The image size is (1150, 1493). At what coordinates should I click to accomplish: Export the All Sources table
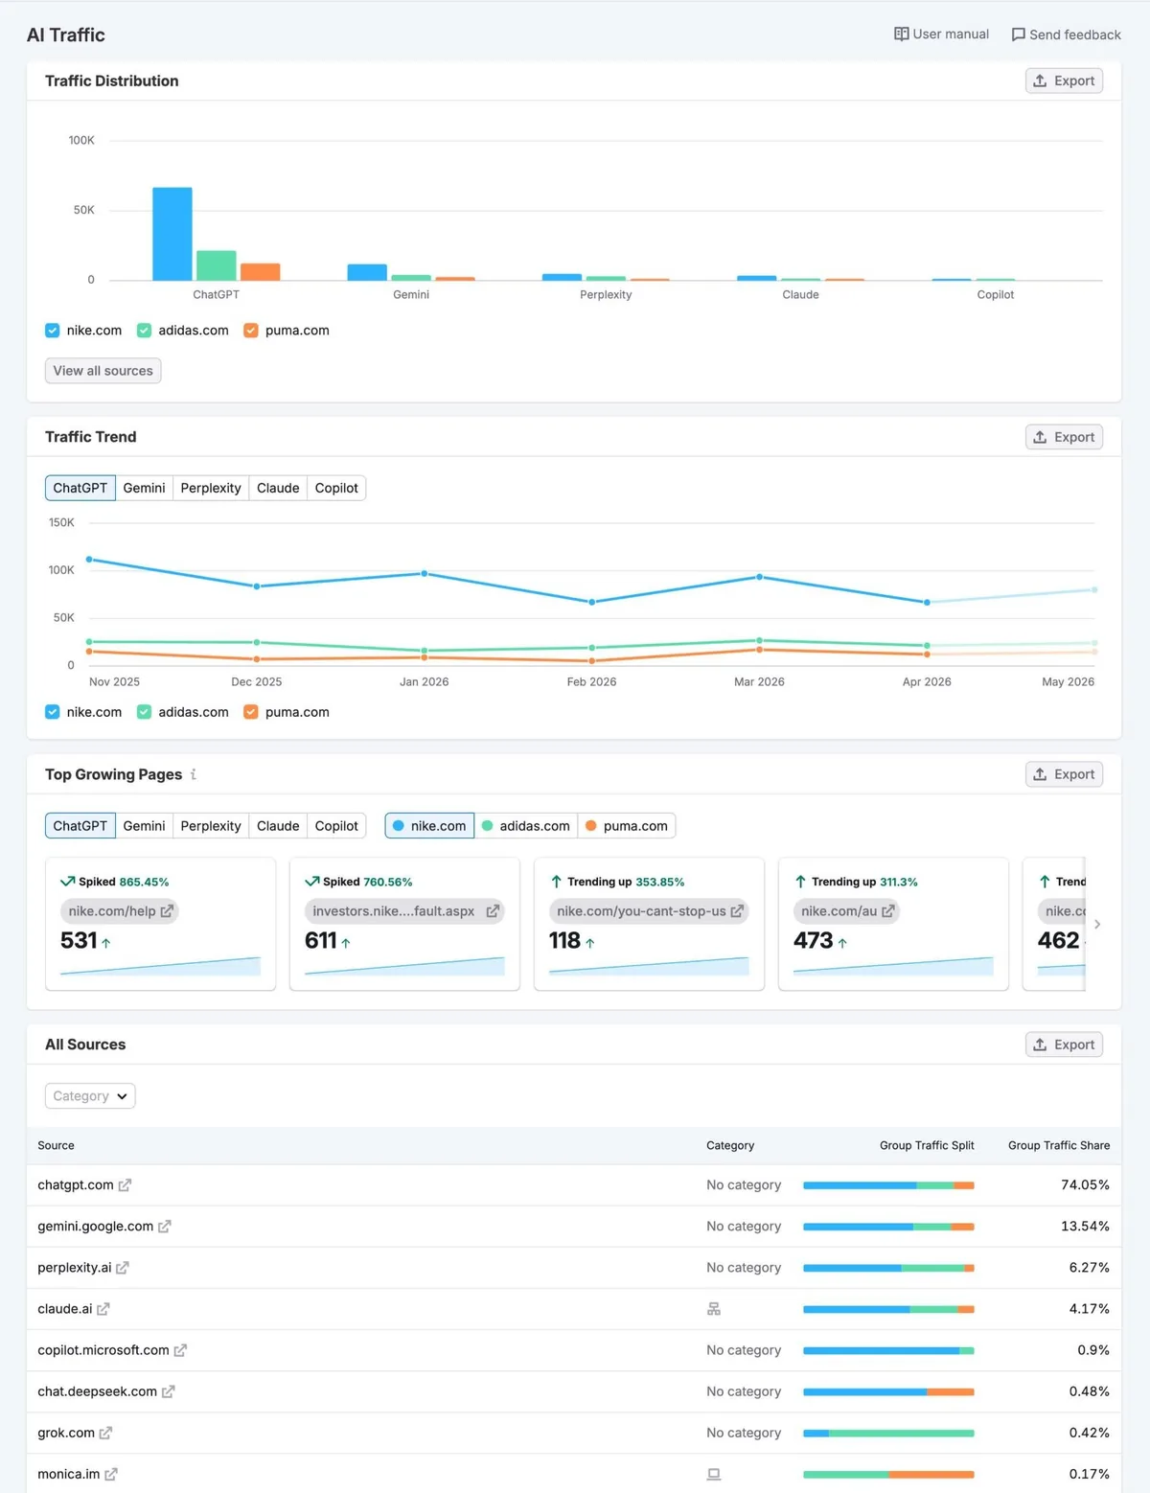pyautogui.click(x=1064, y=1045)
